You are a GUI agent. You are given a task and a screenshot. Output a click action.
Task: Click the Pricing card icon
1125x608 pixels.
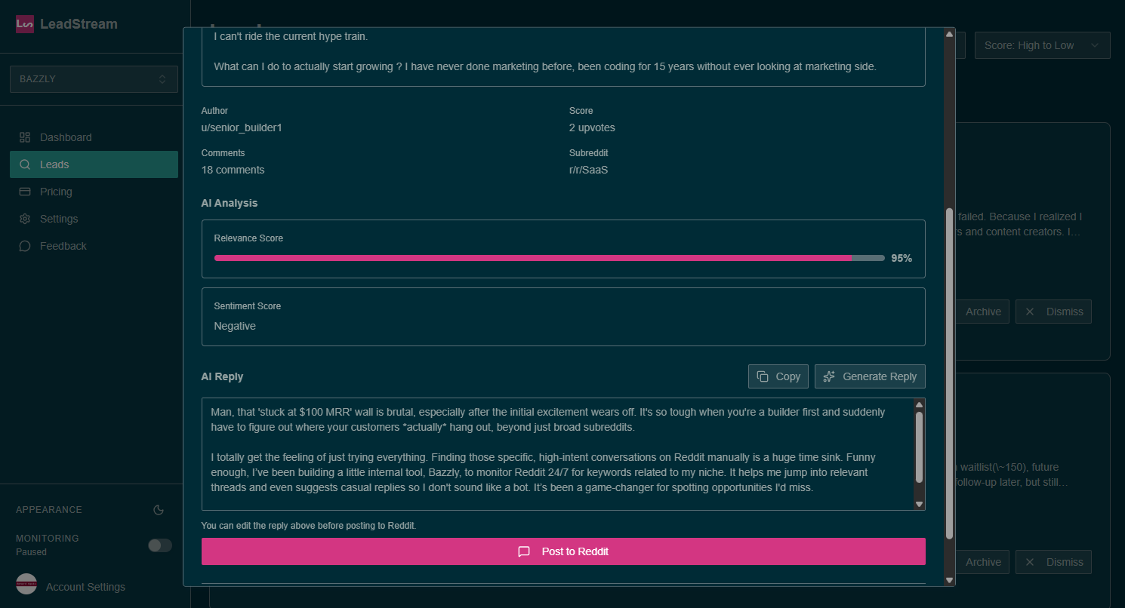24,192
